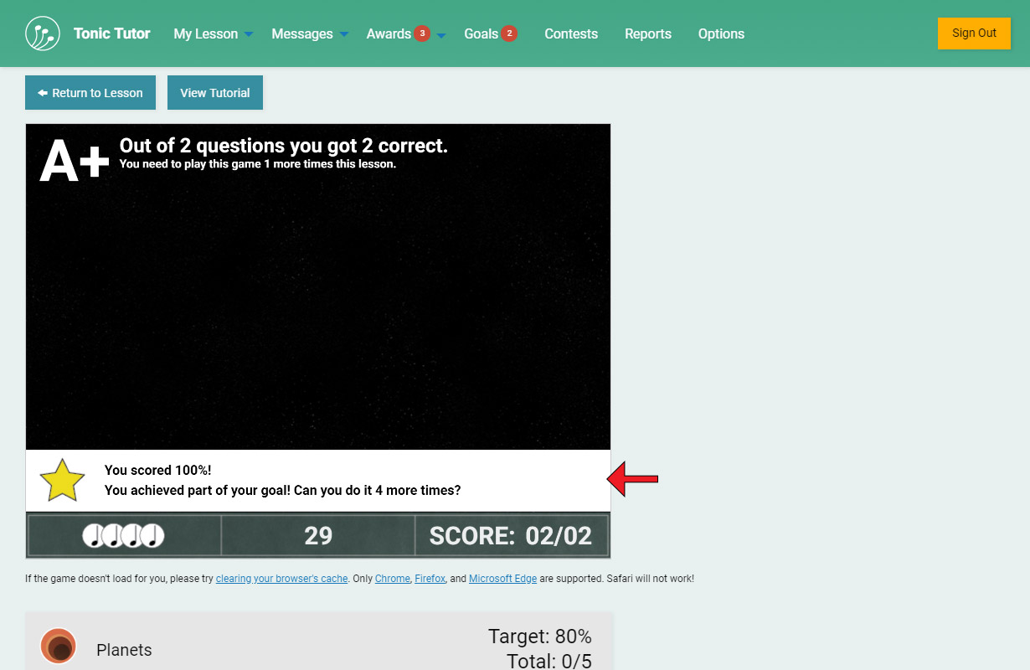Open the Reports menu item

click(x=648, y=33)
